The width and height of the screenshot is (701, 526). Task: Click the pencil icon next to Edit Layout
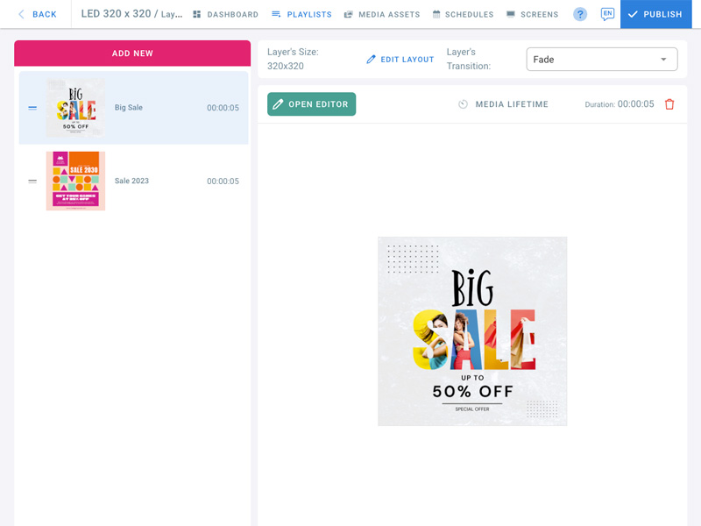coord(371,60)
